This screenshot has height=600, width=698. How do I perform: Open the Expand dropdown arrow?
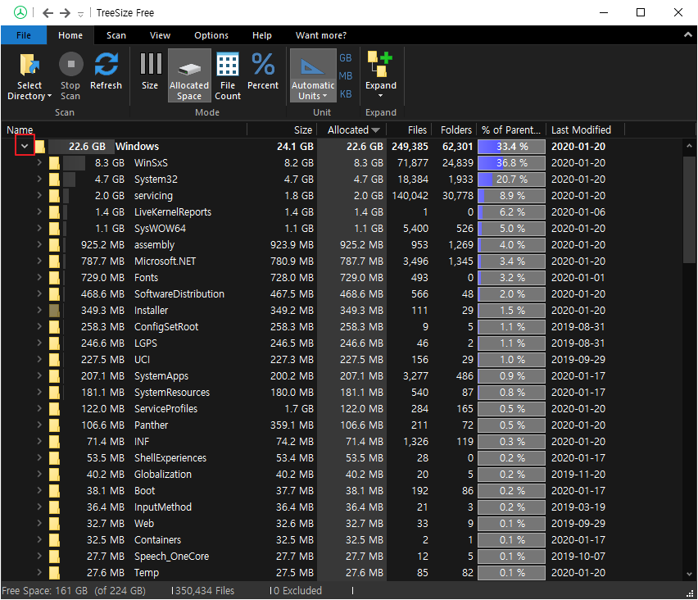(x=381, y=96)
